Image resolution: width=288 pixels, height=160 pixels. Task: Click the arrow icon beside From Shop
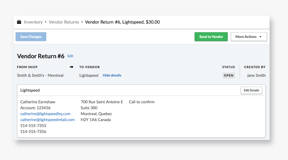point(71,67)
